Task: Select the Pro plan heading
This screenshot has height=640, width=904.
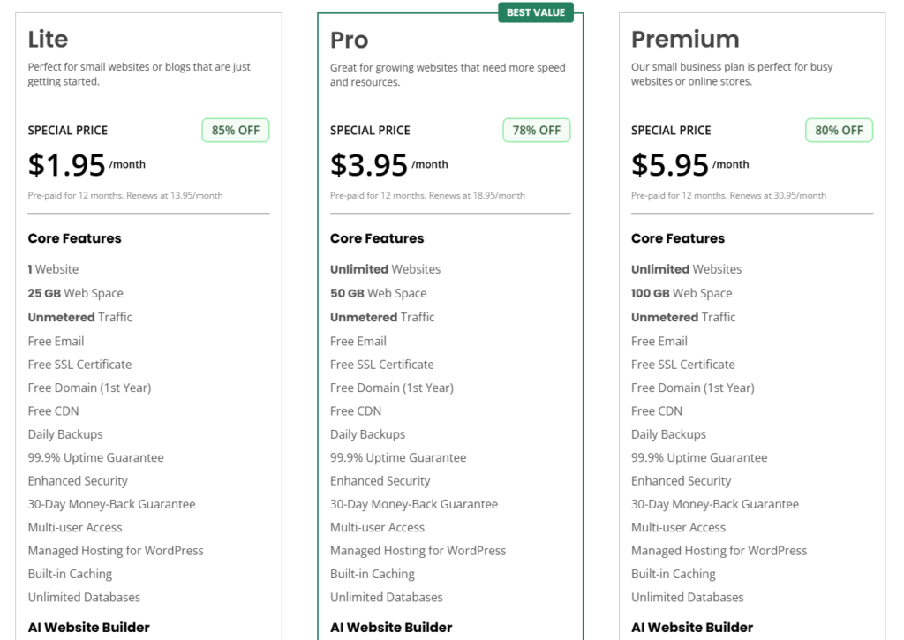Action: [350, 40]
